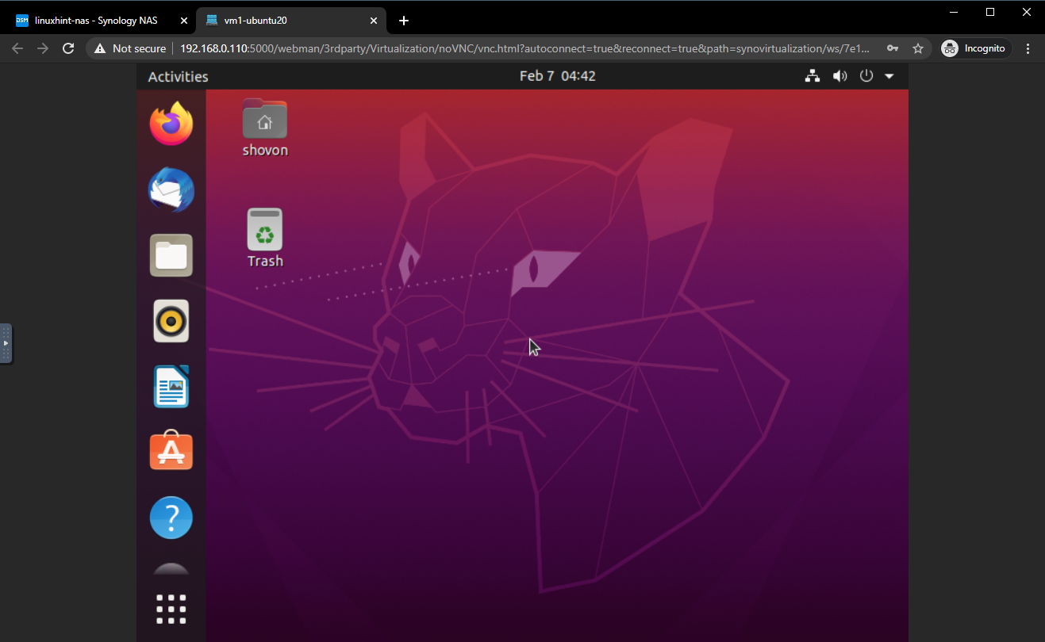Launch Thunderbird Mail from the dock
The image size is (1045, 642).
click(x=171, y=190)
